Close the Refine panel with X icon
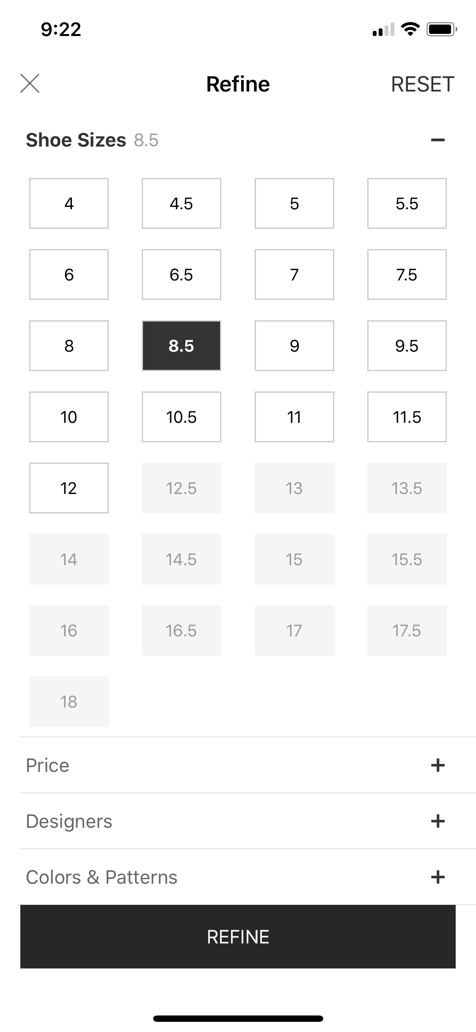 point(30,83)
